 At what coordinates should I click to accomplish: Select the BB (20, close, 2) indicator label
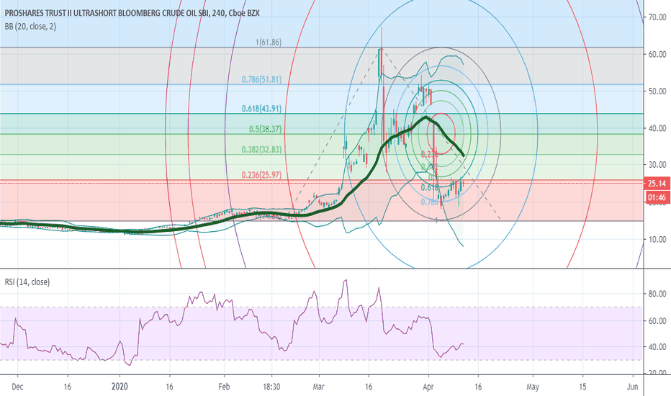pos(30,27)
